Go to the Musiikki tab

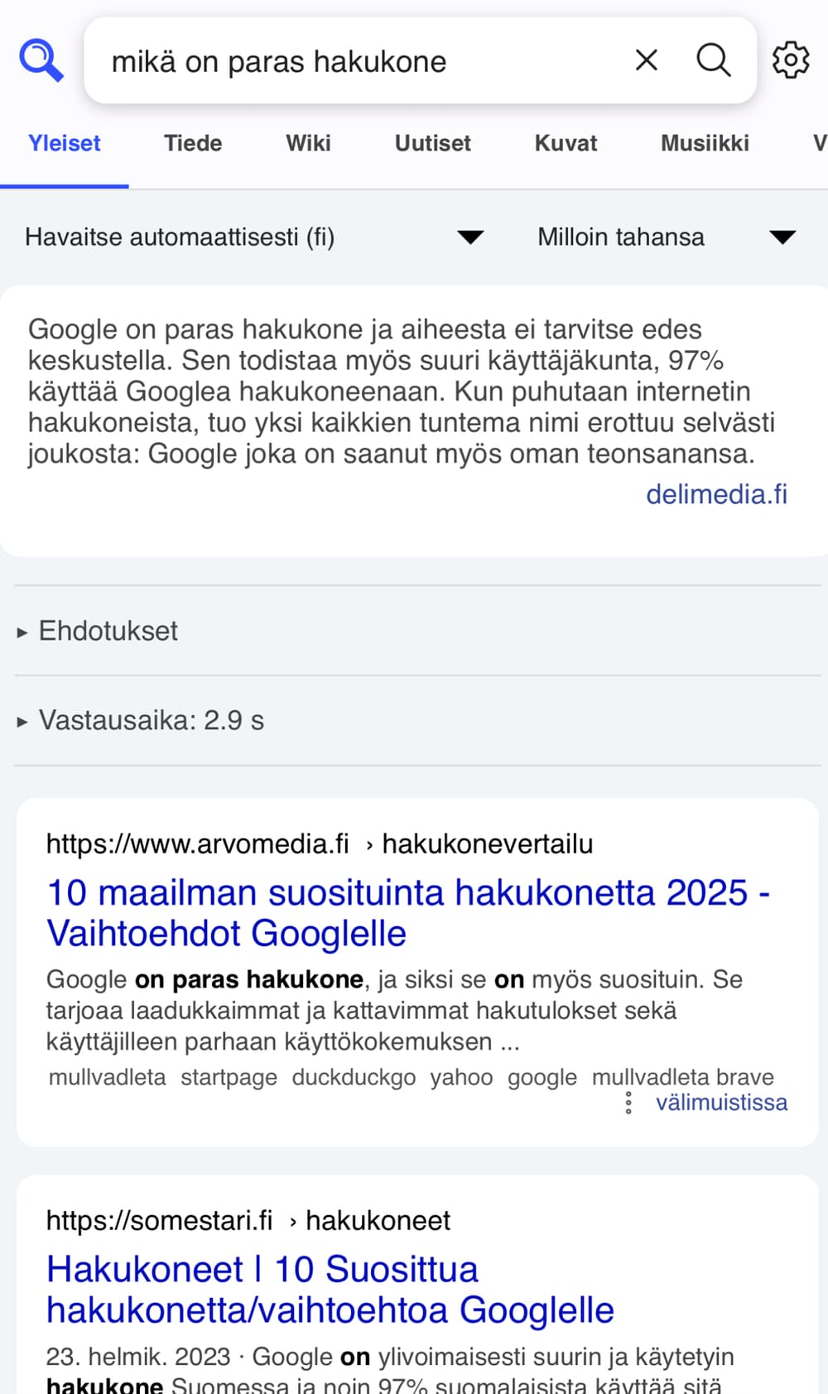click(705, 143)
